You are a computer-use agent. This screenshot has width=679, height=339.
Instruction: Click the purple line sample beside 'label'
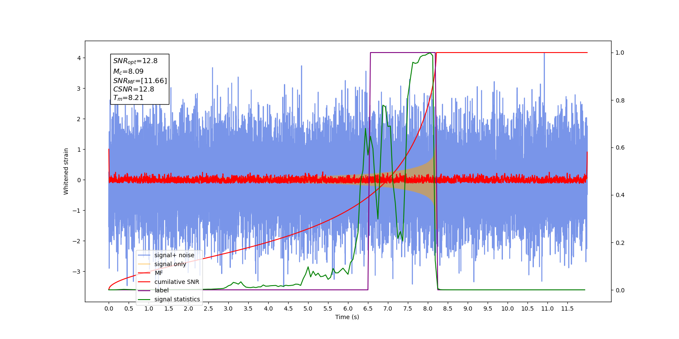(144, 290)
